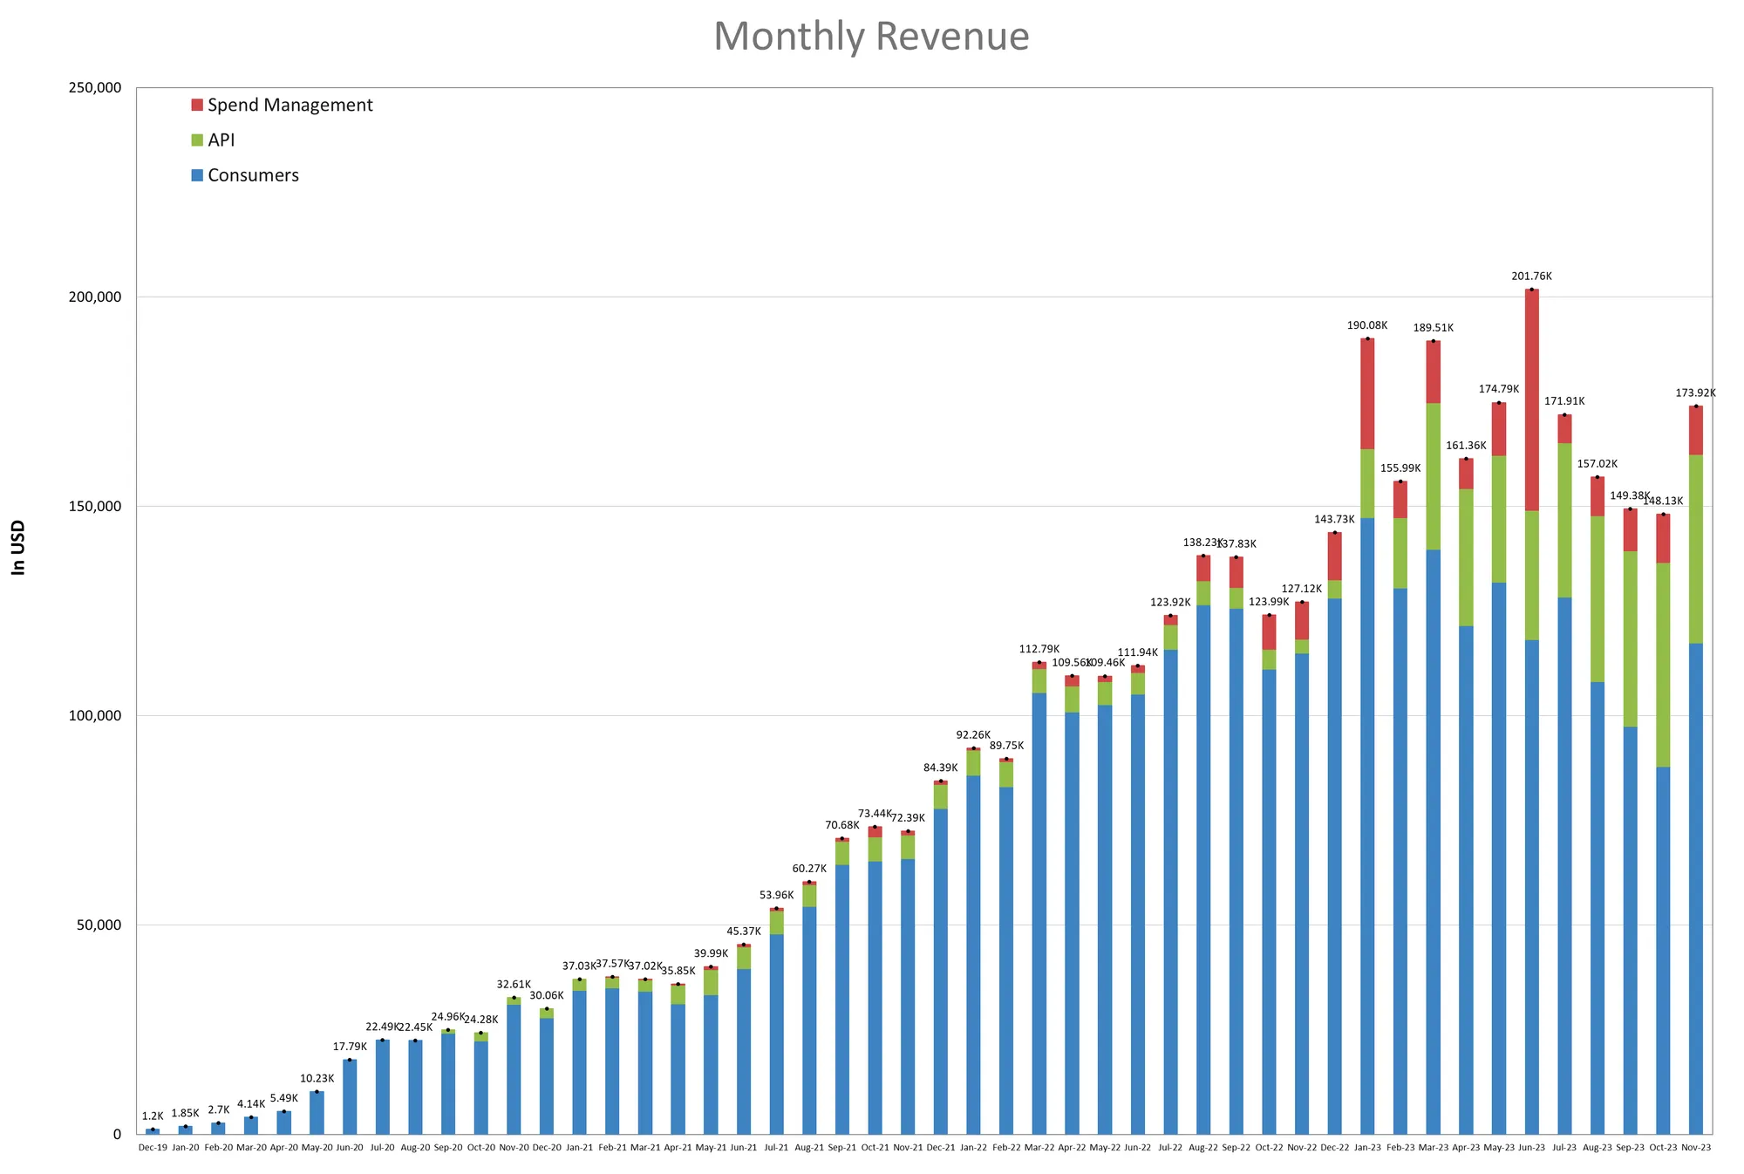Click the 100,000 axis label
The height and width of the screenshot is (1174, 1744).
tap(93, 716)
